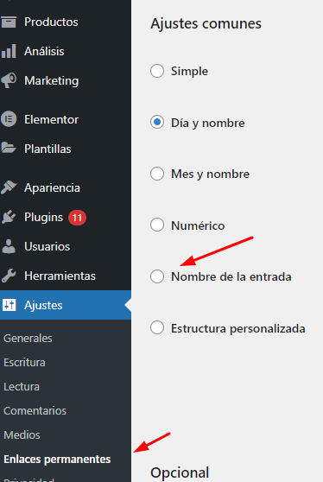Go to the Generales settings submenu

point(28,338)
